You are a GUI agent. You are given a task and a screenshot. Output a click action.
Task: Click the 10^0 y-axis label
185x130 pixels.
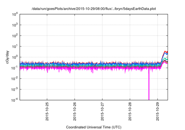[x=15, y=57]
